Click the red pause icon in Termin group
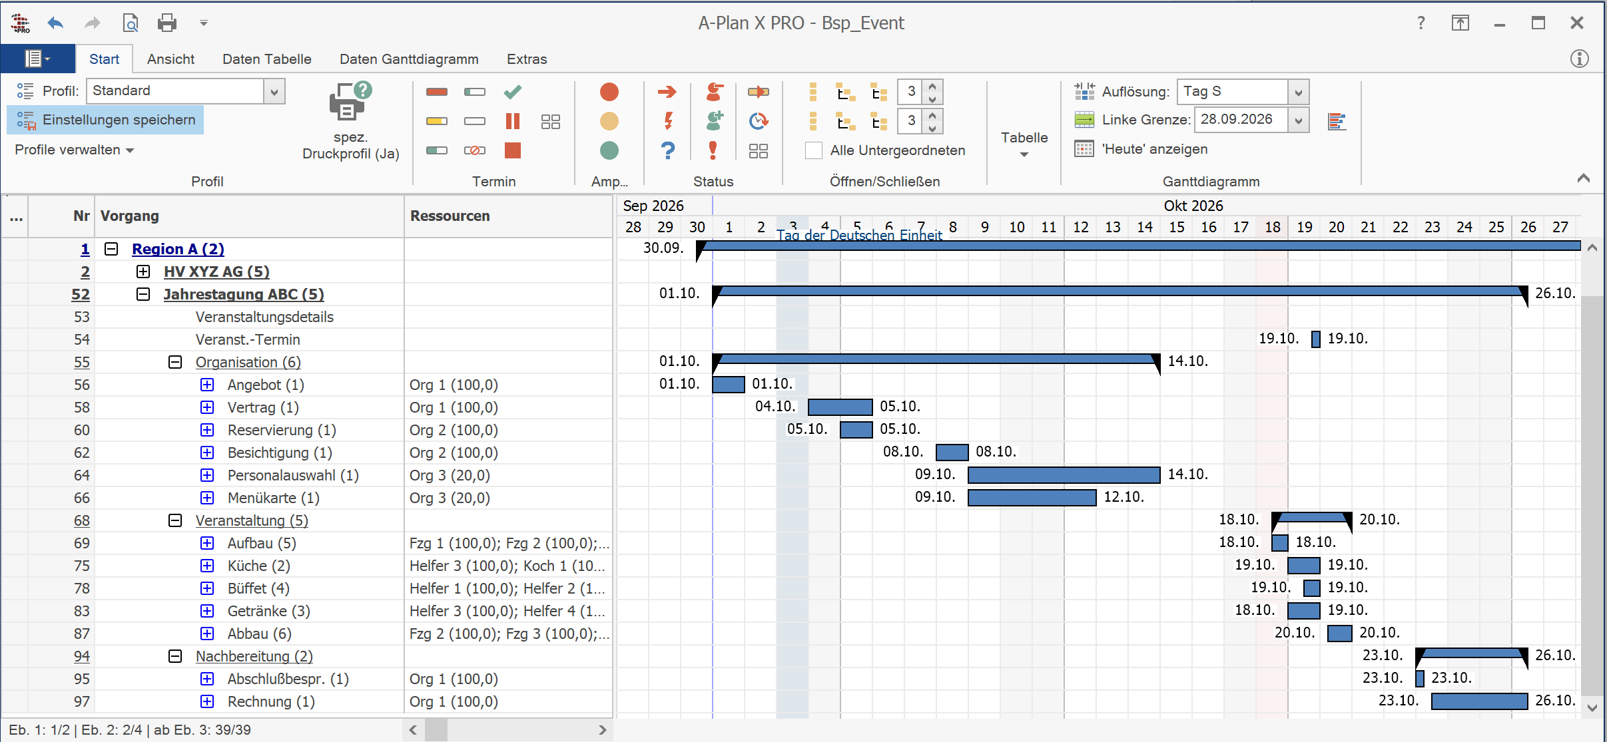This screenshot has width=1607, height=742. [513, 121]
